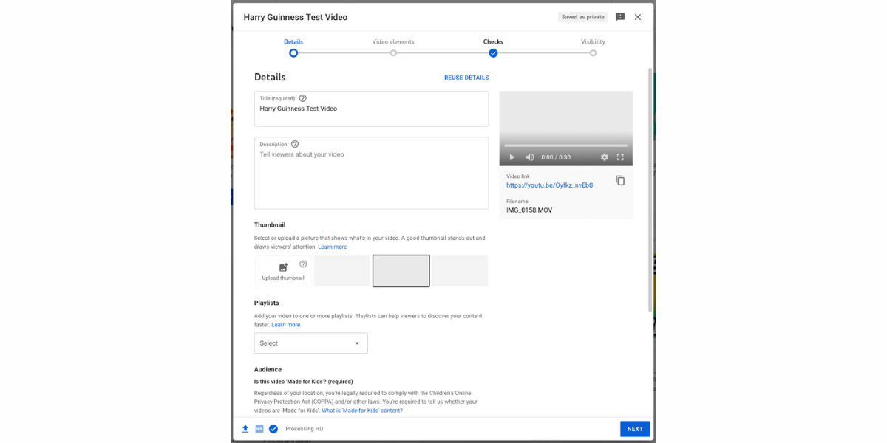887x443 pixels.
Task: Select the last auto-generated thumbnail option
Action: [461, 271]
